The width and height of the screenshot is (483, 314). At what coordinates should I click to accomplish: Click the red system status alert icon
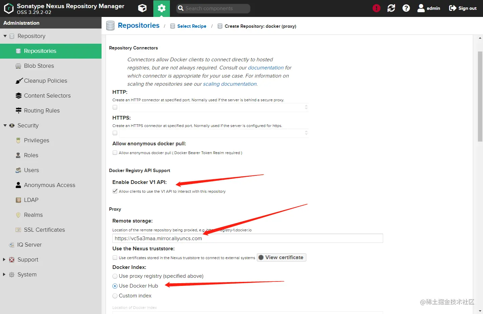(376, 8)
